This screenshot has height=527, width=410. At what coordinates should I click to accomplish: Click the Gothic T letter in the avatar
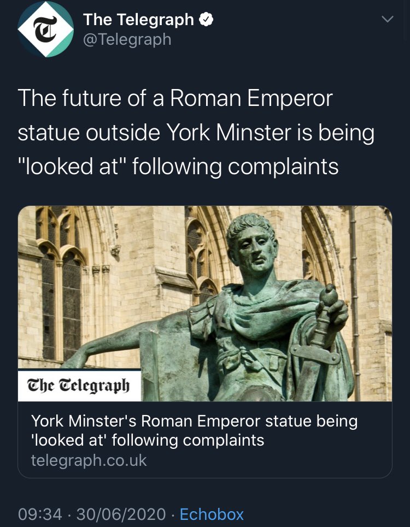click(x=45, y=29)
